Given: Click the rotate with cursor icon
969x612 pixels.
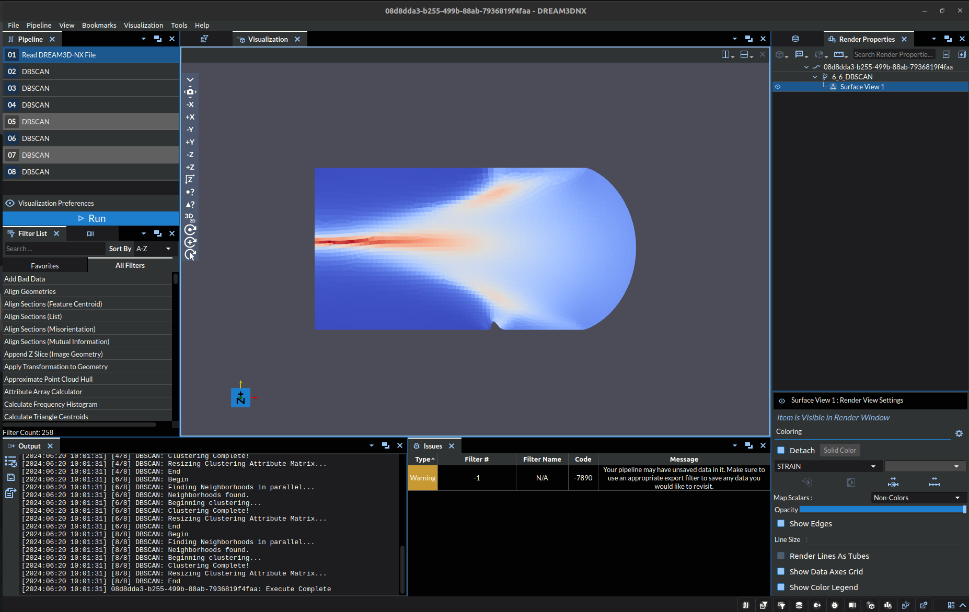Looking at the screenshot, I should click(190, 255).
